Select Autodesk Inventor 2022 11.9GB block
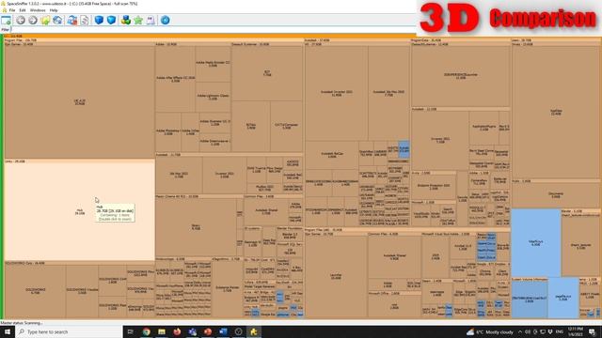The height and width of the screenshot is (338, 602). click(x=337, y=93)
